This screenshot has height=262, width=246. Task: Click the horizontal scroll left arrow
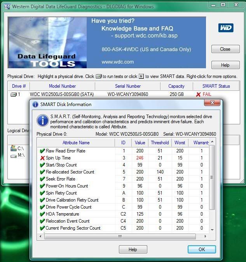[x=40, y=236]
